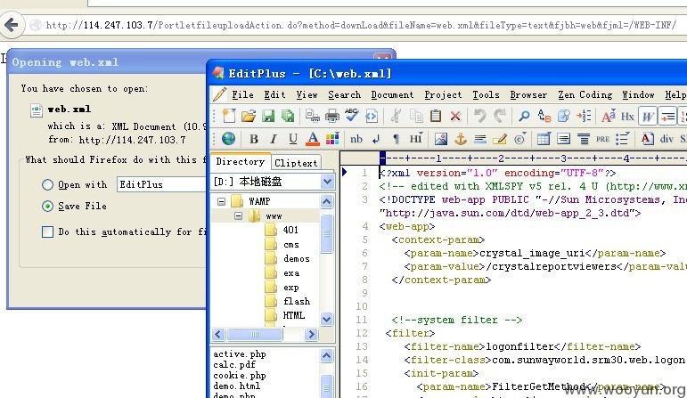
Task: Open the EditPlus application combo box in the Firefox dialog
Action: click(161, 184)
